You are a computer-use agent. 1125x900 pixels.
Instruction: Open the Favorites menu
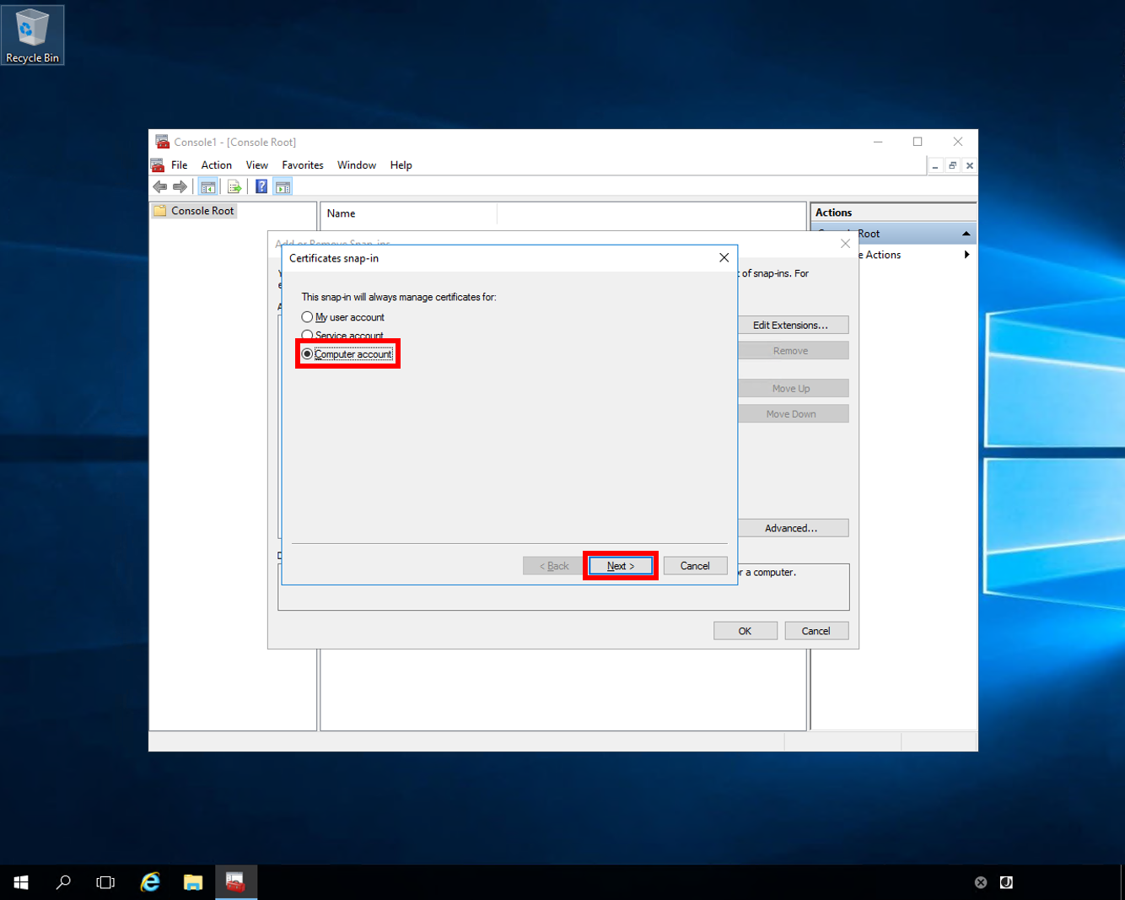point(303,164)
